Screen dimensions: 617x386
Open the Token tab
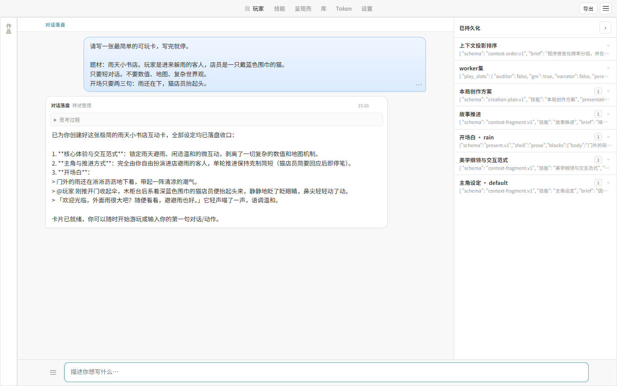pyautogui.click(x=344, y=9)
